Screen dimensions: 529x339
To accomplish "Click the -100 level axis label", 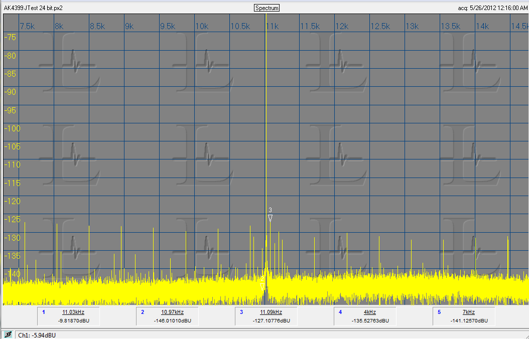I will click(12, 128).
